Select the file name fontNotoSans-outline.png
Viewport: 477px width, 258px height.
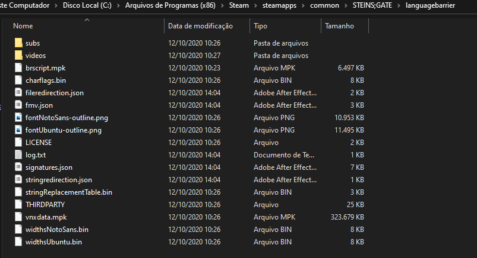(x=67, y=118)
